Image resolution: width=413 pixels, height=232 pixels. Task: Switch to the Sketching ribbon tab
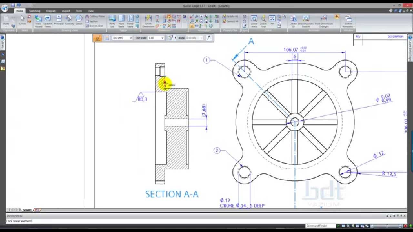35,11
